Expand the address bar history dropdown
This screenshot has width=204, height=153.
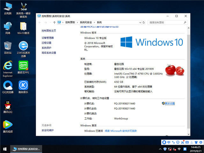139,22
